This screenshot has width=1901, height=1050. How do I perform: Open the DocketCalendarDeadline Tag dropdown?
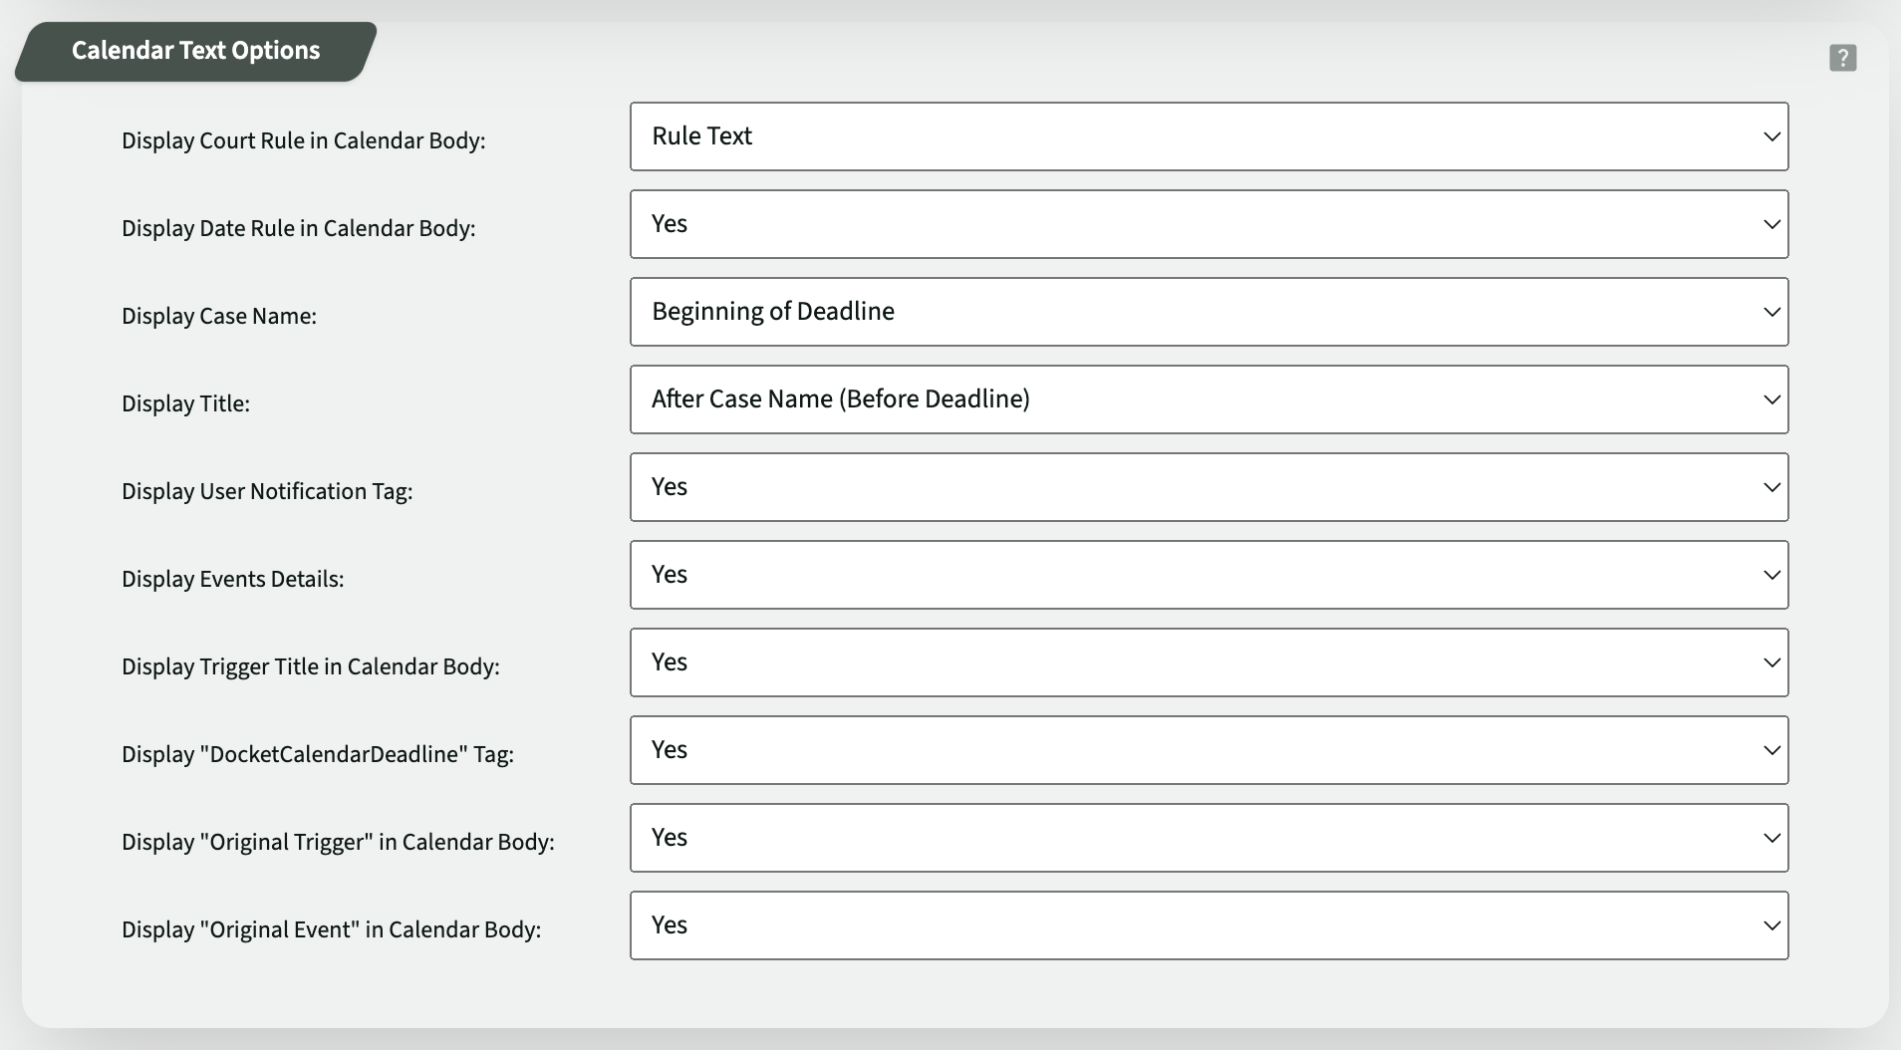coord(1209,749)
